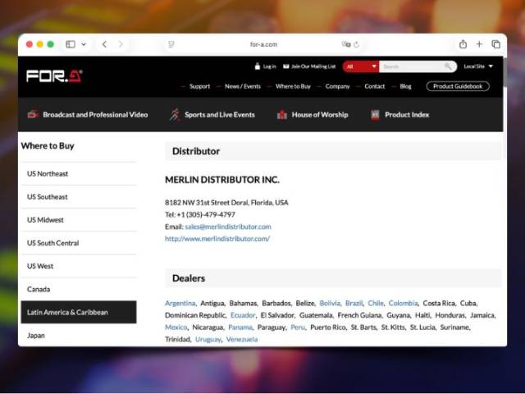525x394 pixels.
Task: Go back with the Safari back arrow
Action: tap(104, 44)
